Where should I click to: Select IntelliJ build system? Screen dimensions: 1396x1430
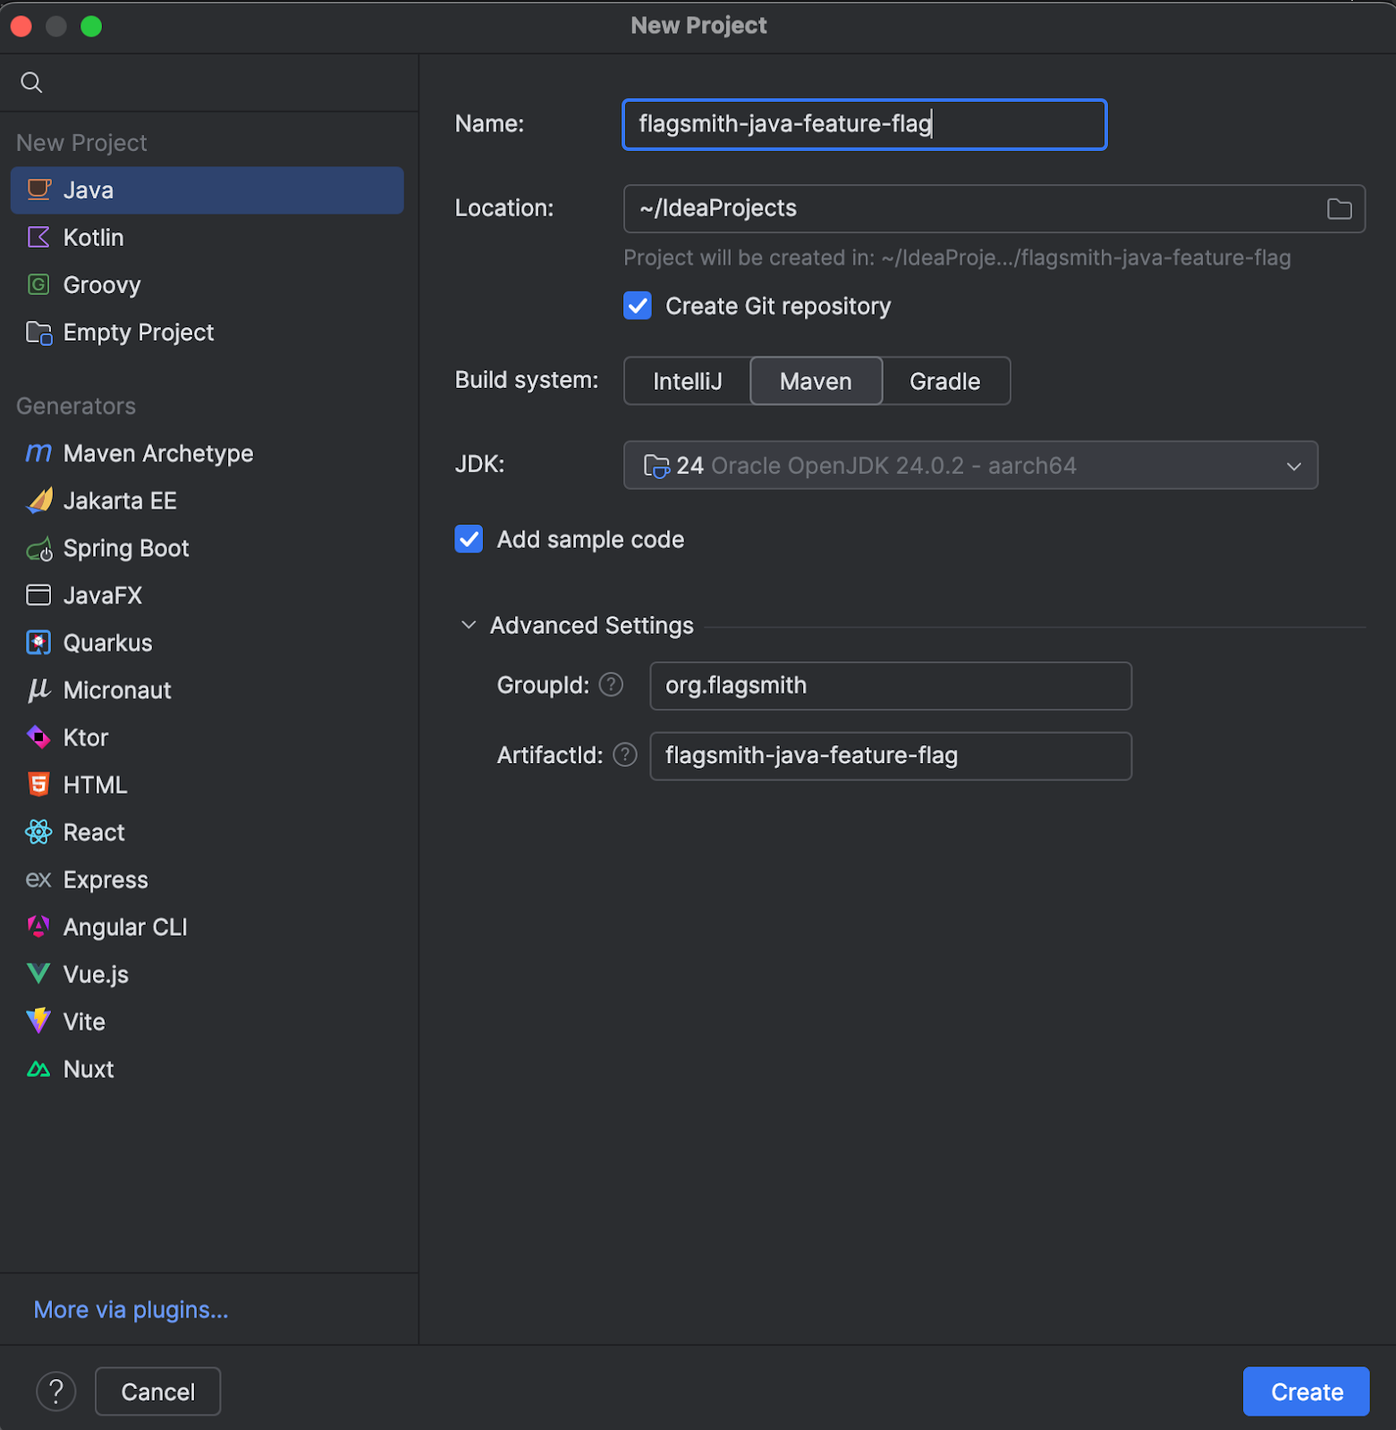click(x=687, y=382)
